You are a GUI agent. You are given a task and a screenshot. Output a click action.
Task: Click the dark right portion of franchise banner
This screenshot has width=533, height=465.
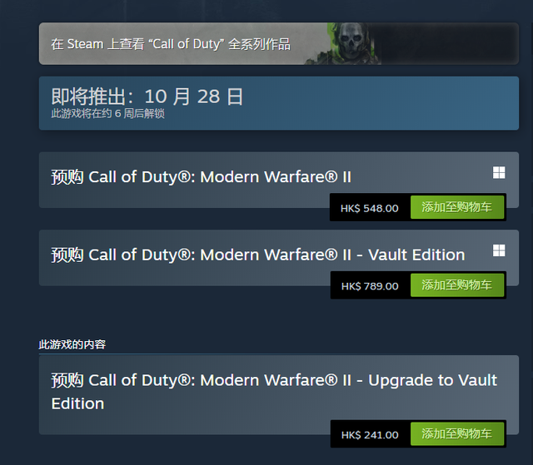449,43
